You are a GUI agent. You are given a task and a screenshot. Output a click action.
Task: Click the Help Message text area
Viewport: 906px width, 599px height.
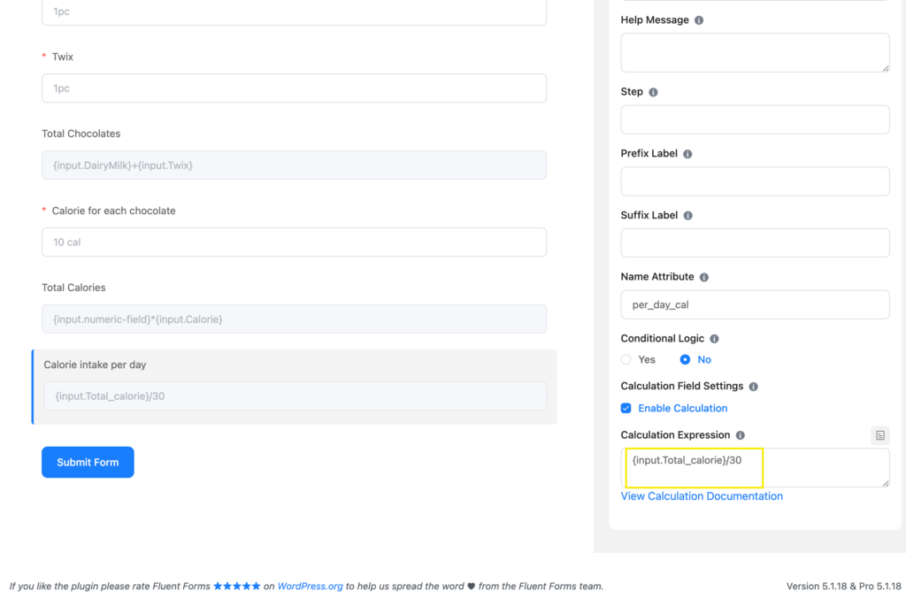[x=755, y=52]
